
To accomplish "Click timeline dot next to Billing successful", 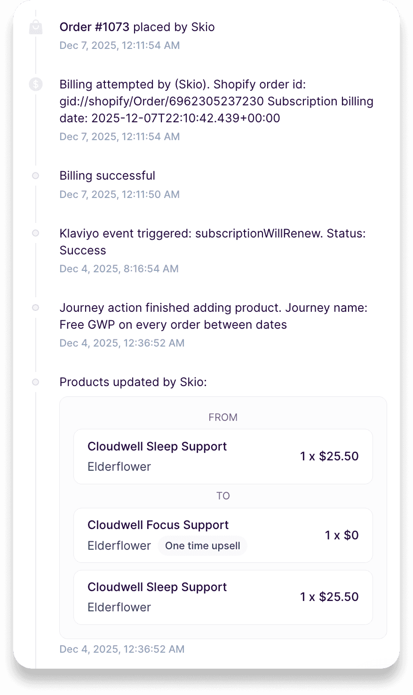I will [36, 176].
